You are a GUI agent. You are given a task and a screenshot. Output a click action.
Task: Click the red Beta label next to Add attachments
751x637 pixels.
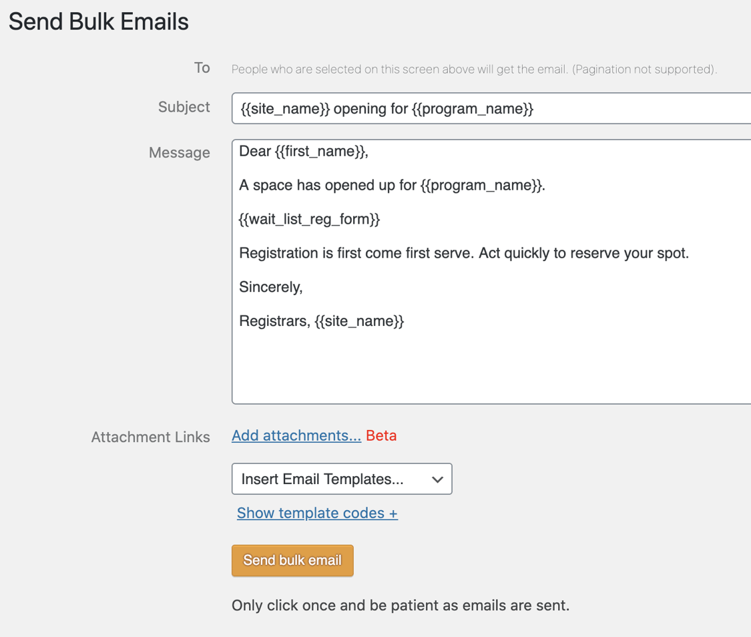coord(381,435)
